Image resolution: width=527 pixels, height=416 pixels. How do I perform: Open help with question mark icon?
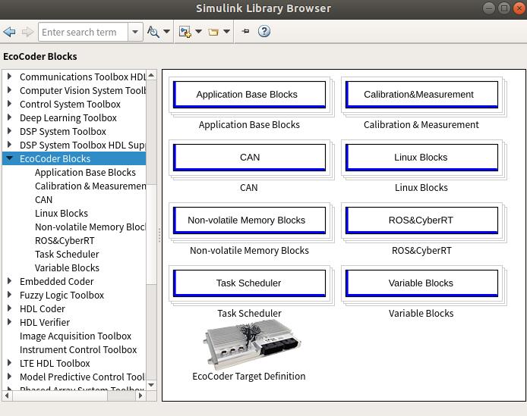[x=264, y=32]
